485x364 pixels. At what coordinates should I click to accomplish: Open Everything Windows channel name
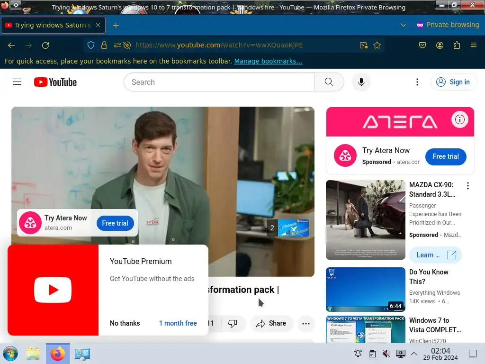pos(435,293)
